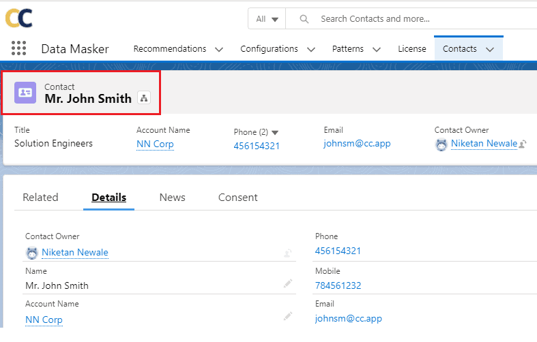Switch to the Related tab

tap(40, 198)
